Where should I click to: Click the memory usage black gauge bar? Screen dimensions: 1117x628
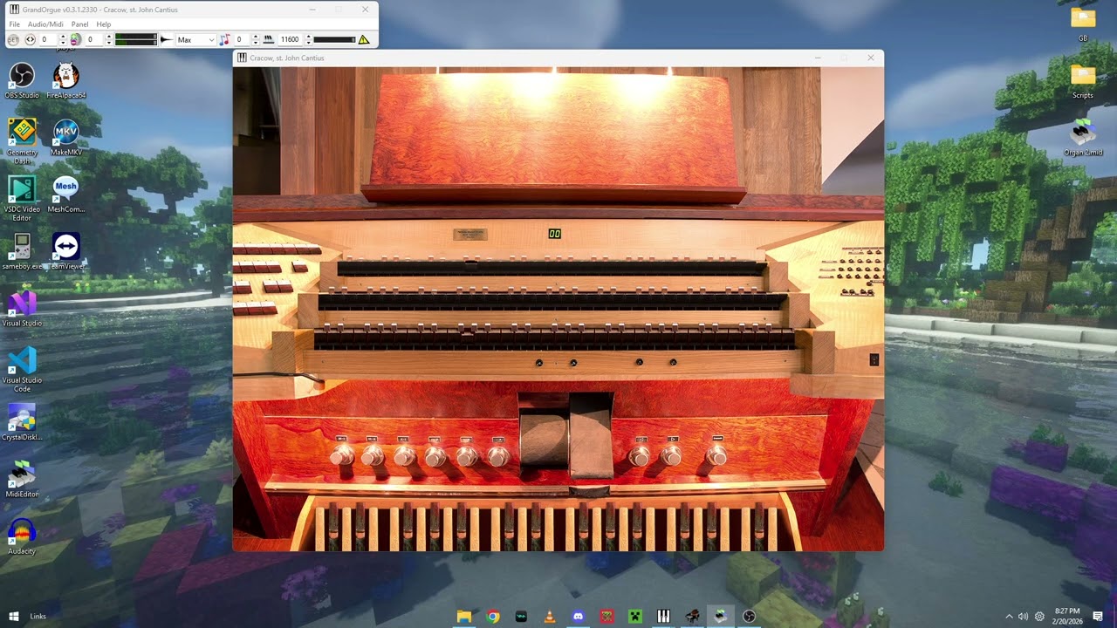pyautogui.click(x=334, y=39)
